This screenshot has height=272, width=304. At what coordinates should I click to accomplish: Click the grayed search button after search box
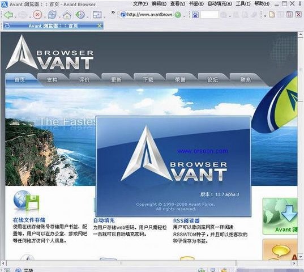point(224,15)
